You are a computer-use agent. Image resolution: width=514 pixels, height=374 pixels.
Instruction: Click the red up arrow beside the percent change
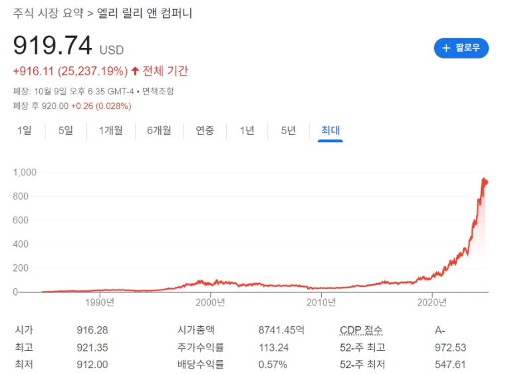tap(135, 71)
